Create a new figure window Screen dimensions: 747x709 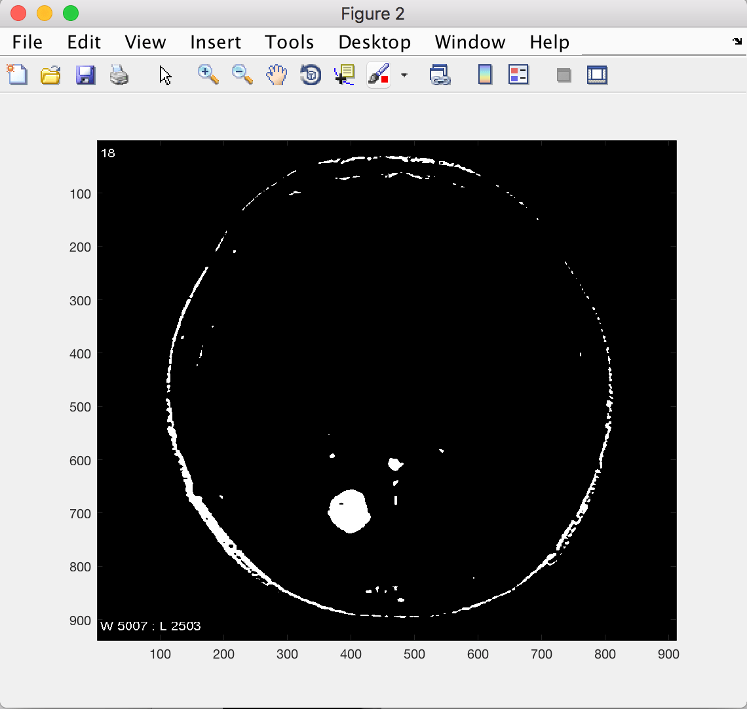[x=16, y=74]
